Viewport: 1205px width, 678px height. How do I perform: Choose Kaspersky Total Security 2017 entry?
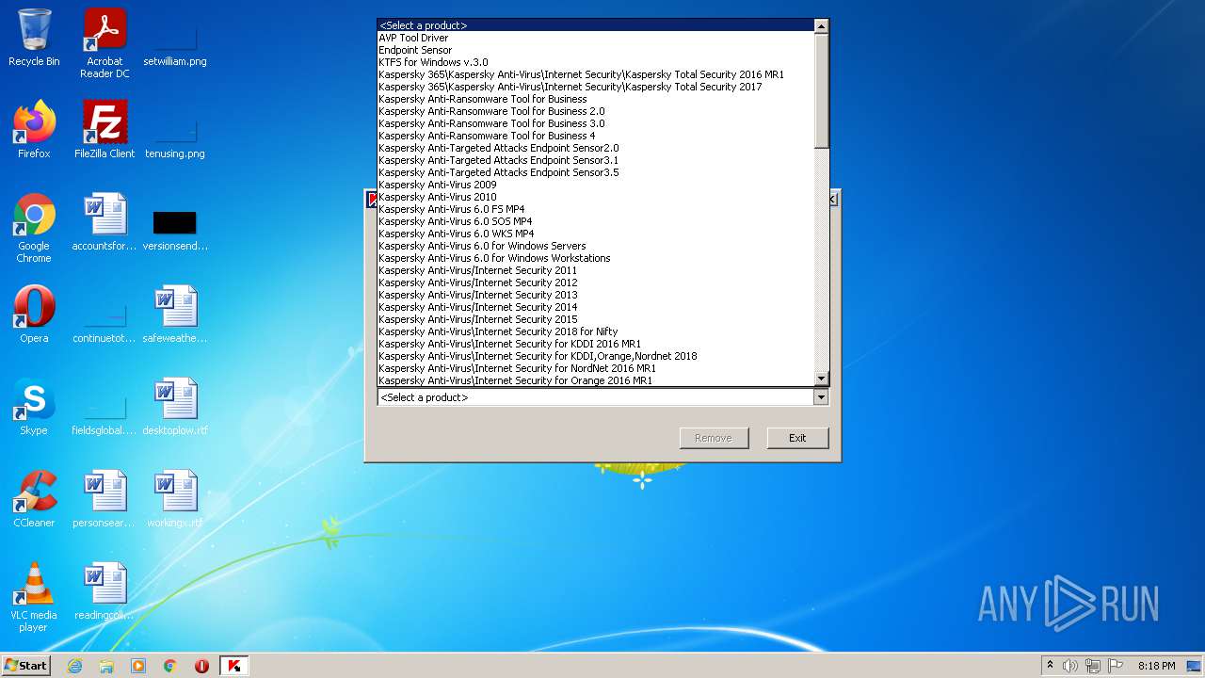pyautogui.click(x=595, y=87)
